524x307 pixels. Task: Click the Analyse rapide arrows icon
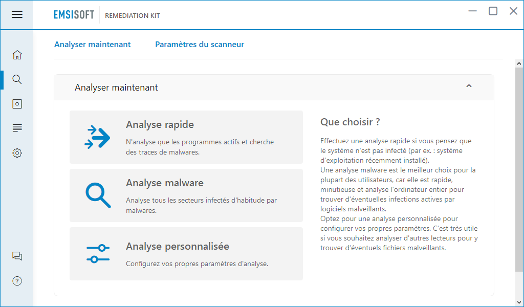(97, 137)
